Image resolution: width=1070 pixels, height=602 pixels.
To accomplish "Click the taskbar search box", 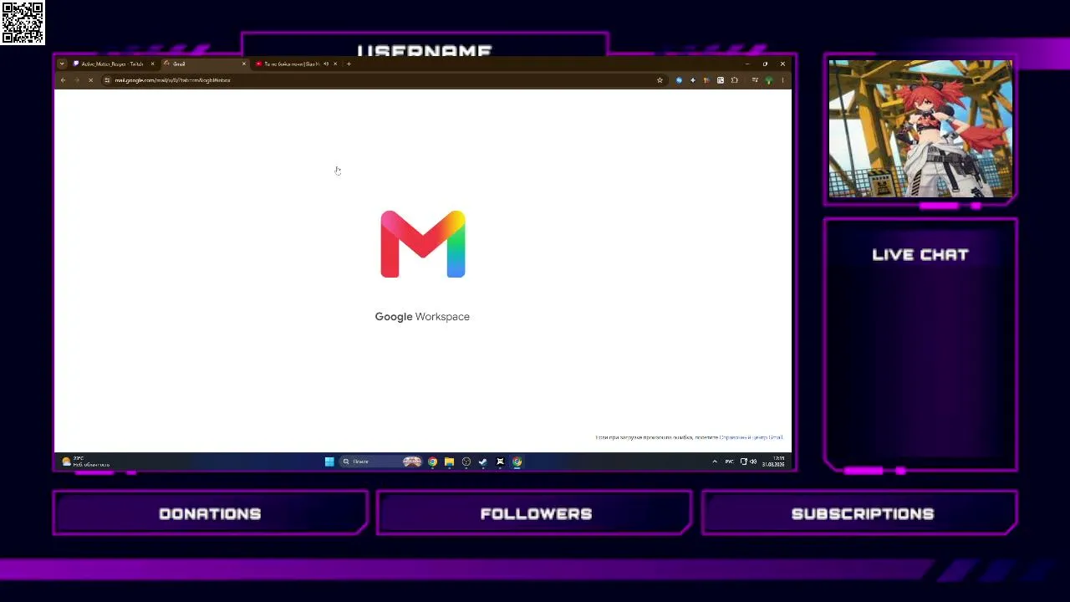I will (380, 462).
